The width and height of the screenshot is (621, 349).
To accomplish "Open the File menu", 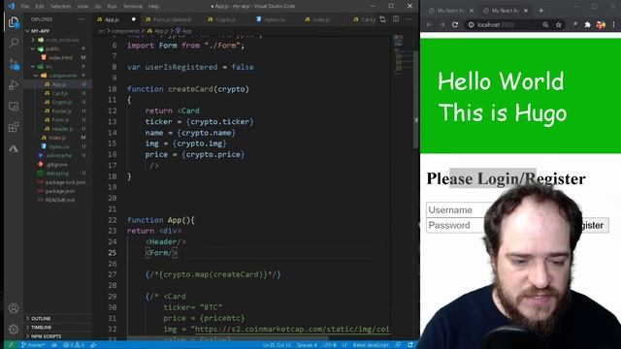I will pyautogui.click(x=25, y=7).
